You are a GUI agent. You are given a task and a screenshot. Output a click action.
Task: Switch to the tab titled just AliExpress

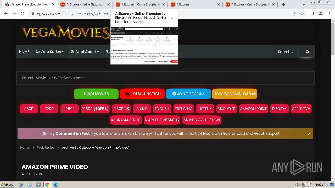point(195,4)
